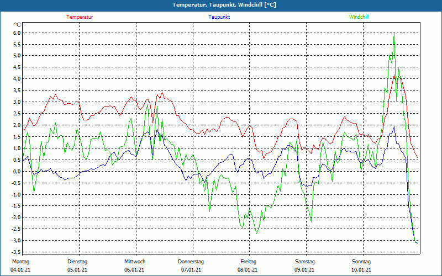This screenshot has height=276, width=442.
Task: Click the green Windchill legend label
Action: 359,17
